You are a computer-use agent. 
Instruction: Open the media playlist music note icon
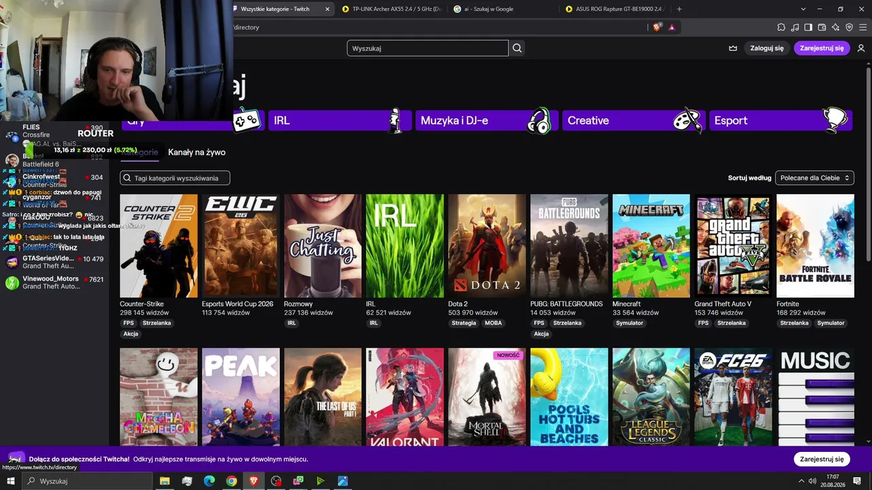[795, 27]
